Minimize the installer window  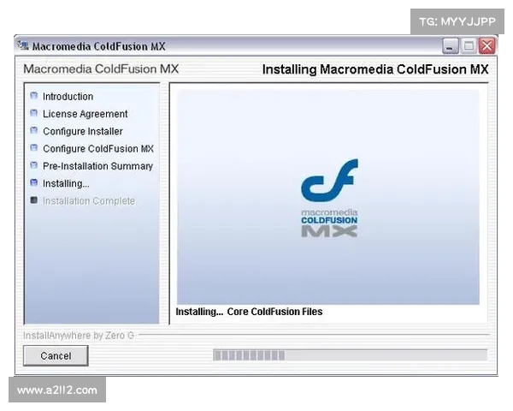coord(451,46)
